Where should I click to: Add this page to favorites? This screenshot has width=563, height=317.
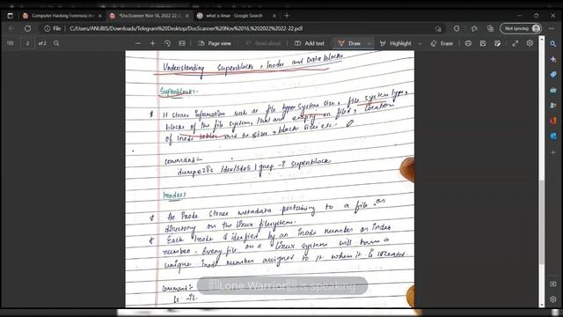(438, 28)
